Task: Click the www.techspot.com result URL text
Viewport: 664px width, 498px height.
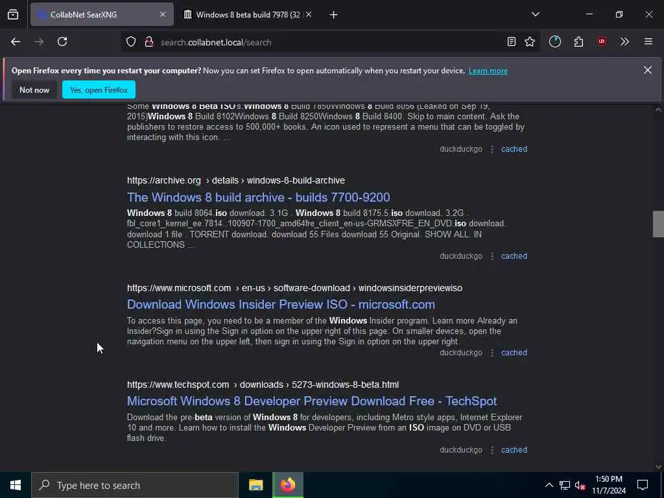Action: (263, 385)
